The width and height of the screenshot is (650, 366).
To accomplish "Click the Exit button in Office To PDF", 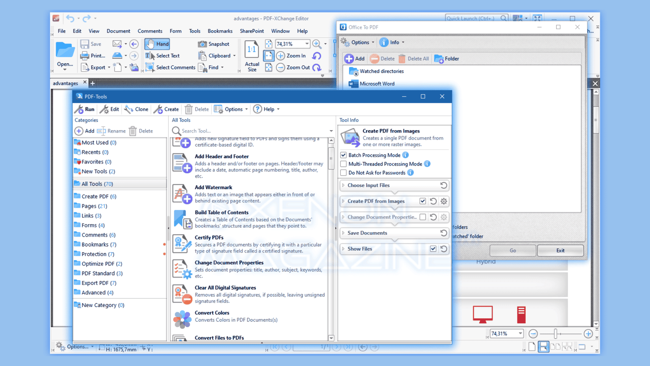I will coord(560,251).
